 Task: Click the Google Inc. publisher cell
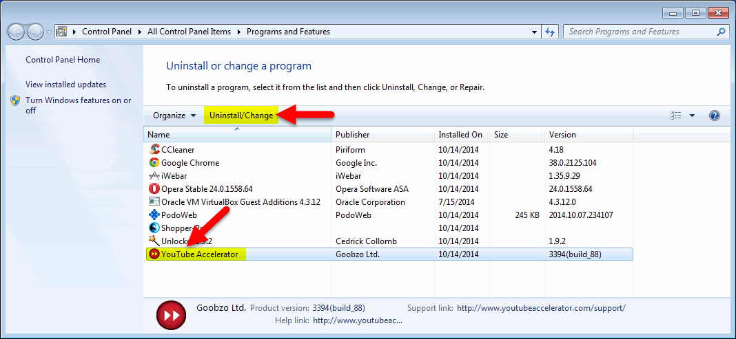pos(356,163)
